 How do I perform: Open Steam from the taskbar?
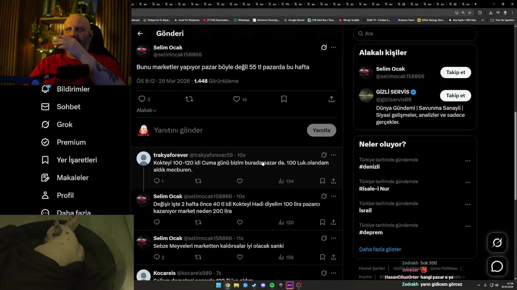pyautogui.click(x=254, y=285)
